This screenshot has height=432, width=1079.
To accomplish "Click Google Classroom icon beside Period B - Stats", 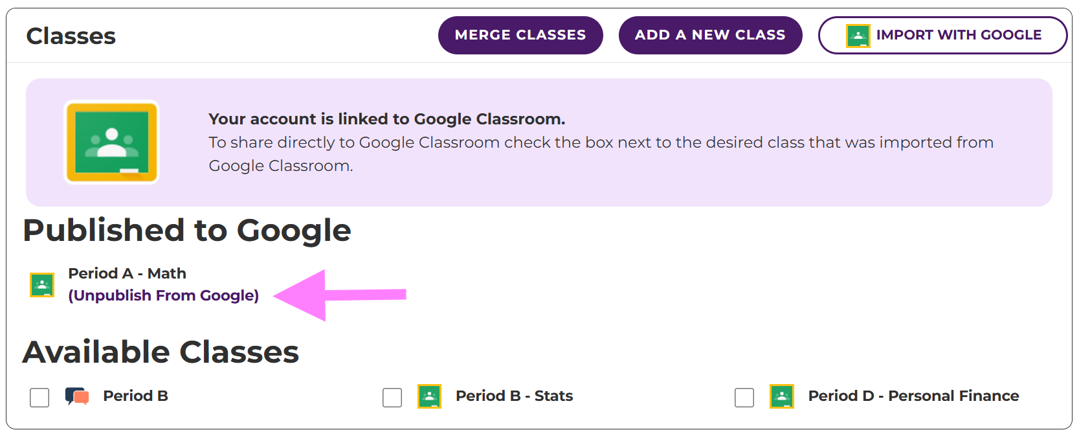I will (x=429, y=396).
